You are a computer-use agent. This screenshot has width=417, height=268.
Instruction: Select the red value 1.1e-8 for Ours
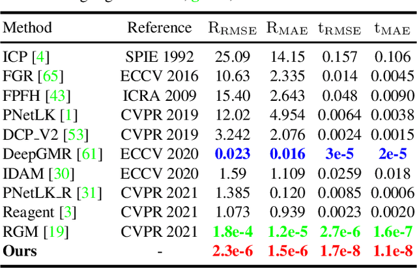coord(393,251)
